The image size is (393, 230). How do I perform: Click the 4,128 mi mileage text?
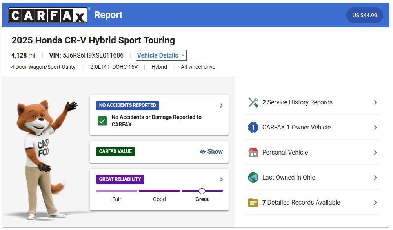click(23, 55)
